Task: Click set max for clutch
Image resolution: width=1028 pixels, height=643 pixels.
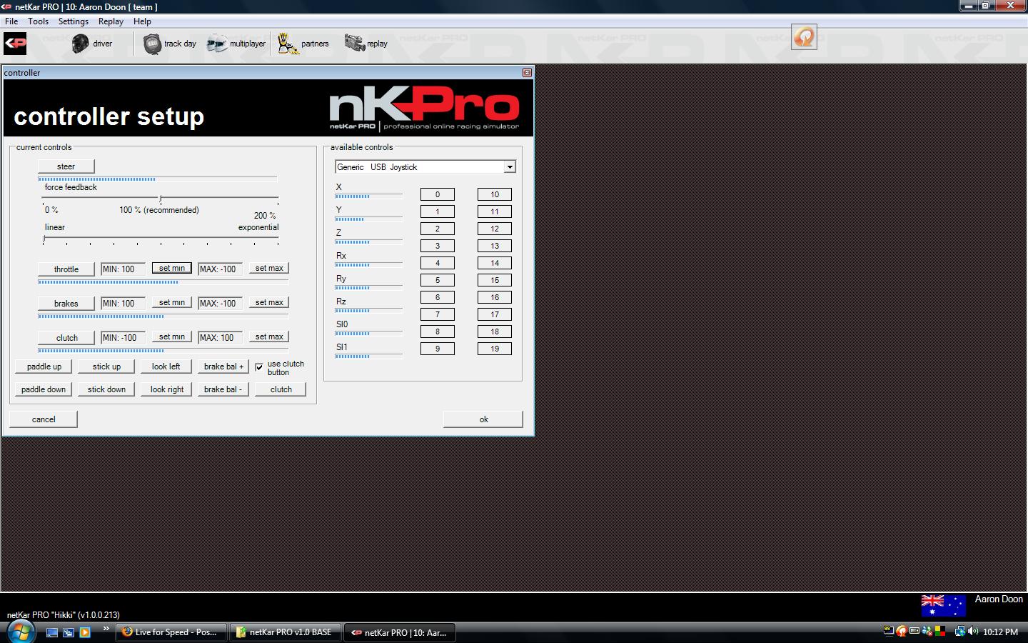Action: pyautogui.click(x=269, y=337)
